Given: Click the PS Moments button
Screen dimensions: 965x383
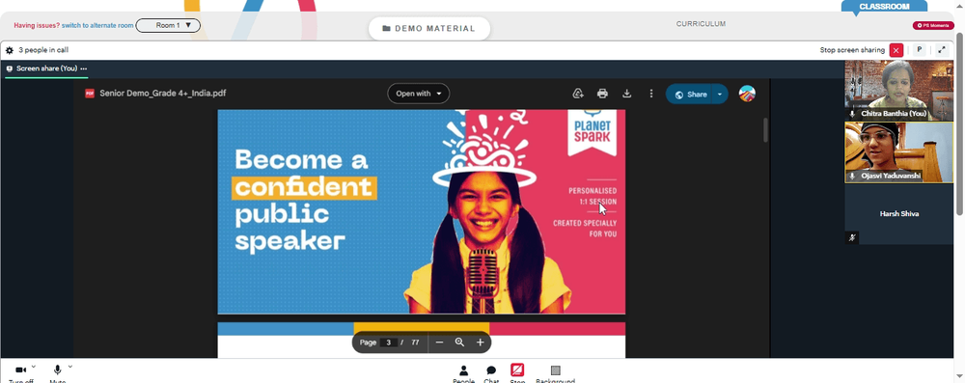Looking at the screenshot, I should tap(933, 26).
